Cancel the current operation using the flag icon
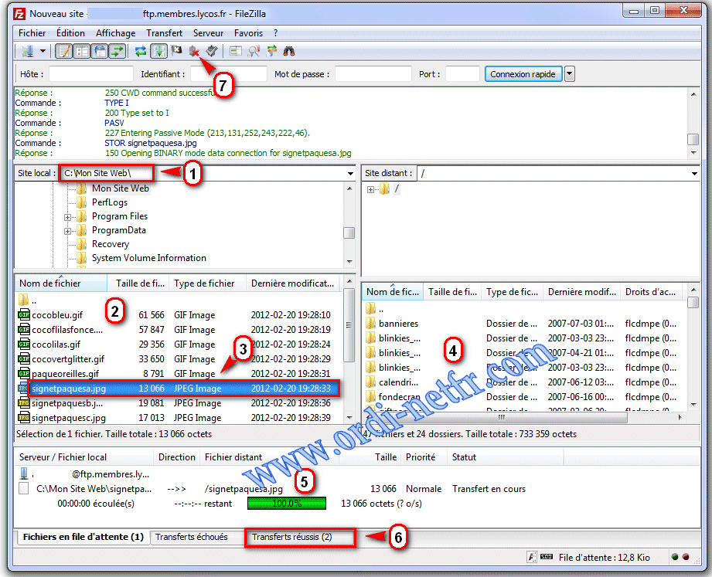712x577 pixels. click(x=176, y=51)
